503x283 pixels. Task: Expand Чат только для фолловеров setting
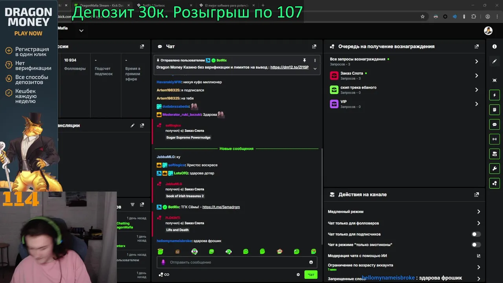point(479,223)
